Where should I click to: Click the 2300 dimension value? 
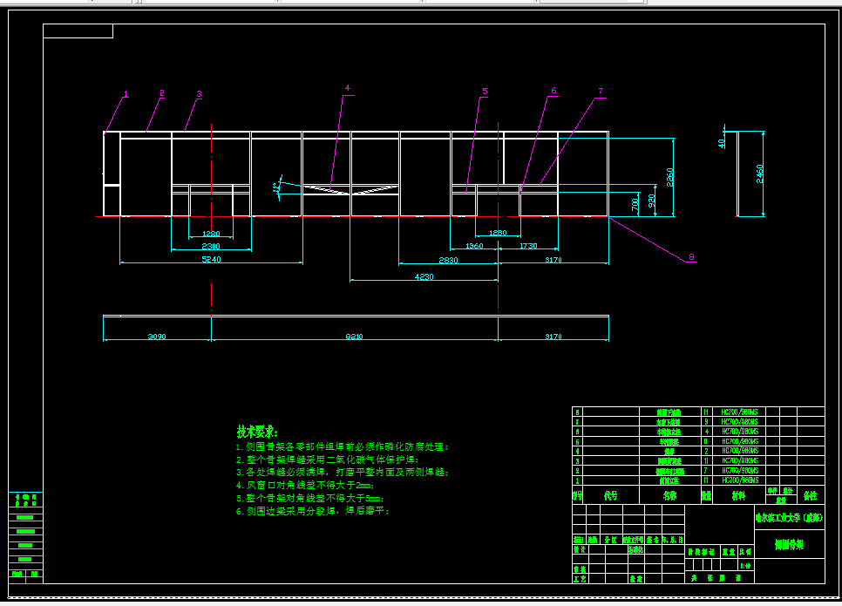pos(211,246)
